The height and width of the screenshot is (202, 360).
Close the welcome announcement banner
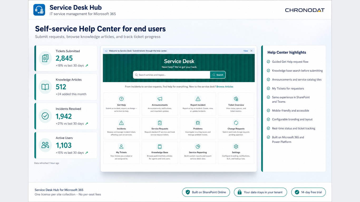[251, 51]
